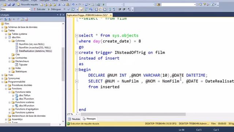Screen dimensions: 234x132
Task: Select dbo.NFunction scalar function
Action: pos(26,106)
